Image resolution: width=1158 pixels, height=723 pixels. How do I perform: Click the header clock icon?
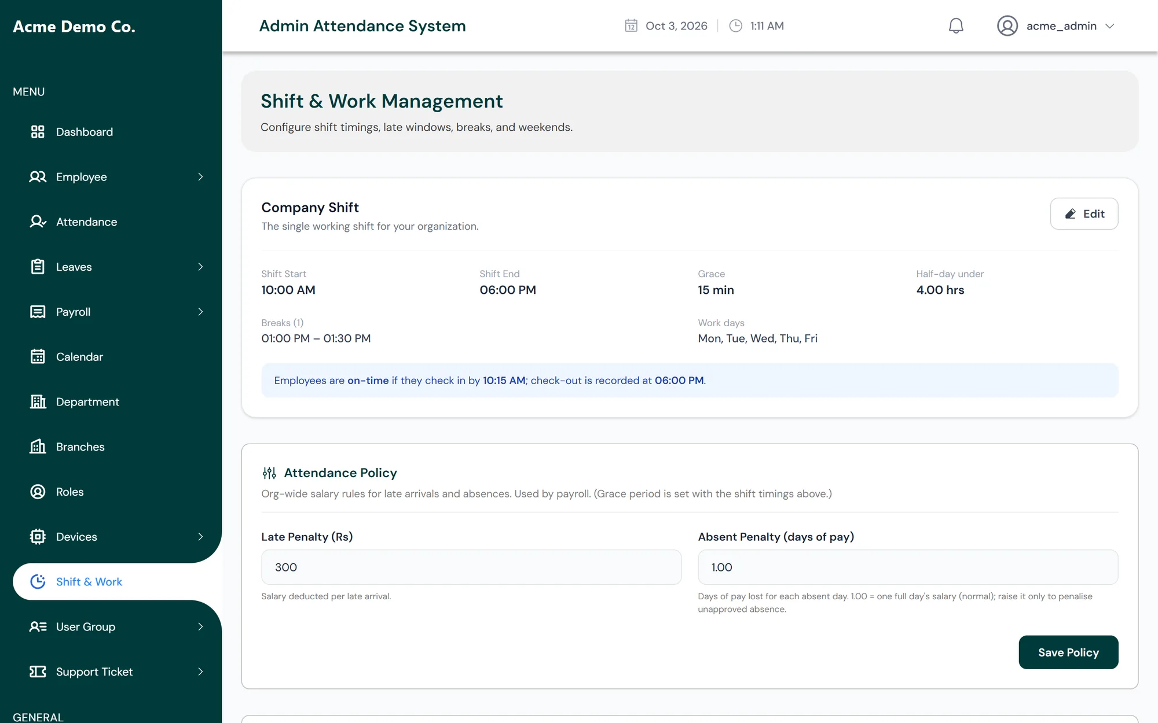[735, 26]
